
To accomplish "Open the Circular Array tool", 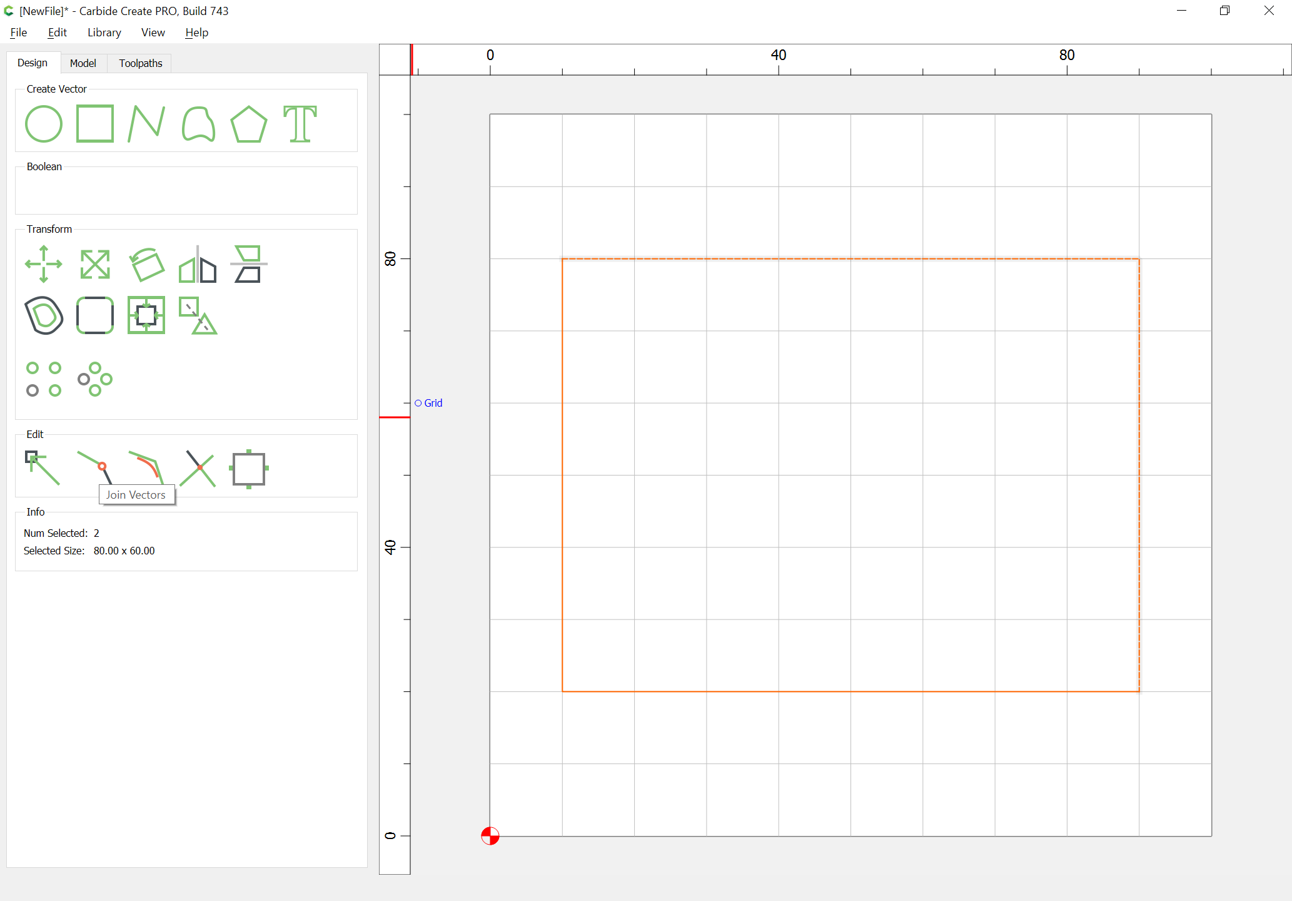I will click(x=95, y=379).
